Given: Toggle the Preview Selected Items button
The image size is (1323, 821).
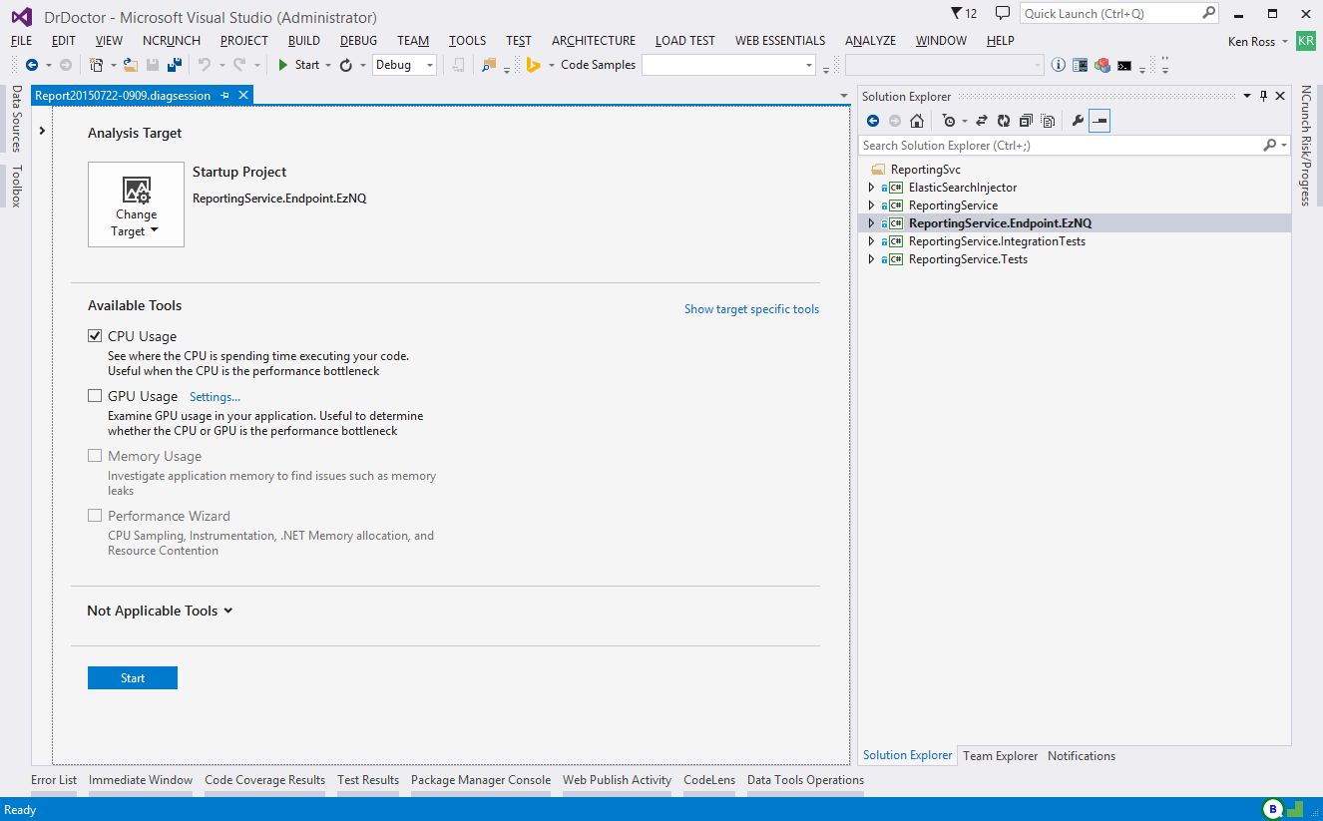Looking at the screenshot, I should (x=1100, y=121).
